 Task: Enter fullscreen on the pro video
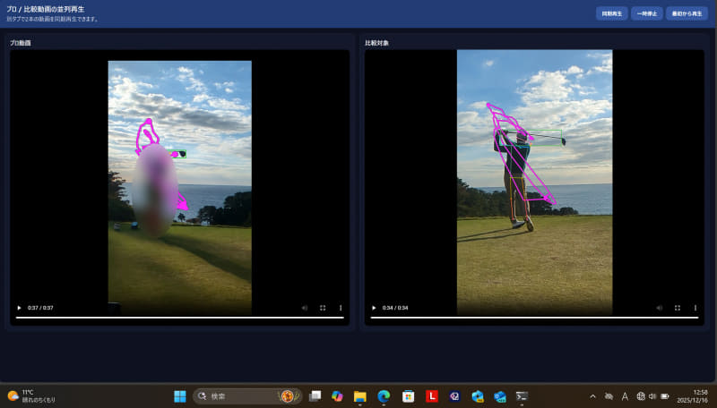click(323, 308)
